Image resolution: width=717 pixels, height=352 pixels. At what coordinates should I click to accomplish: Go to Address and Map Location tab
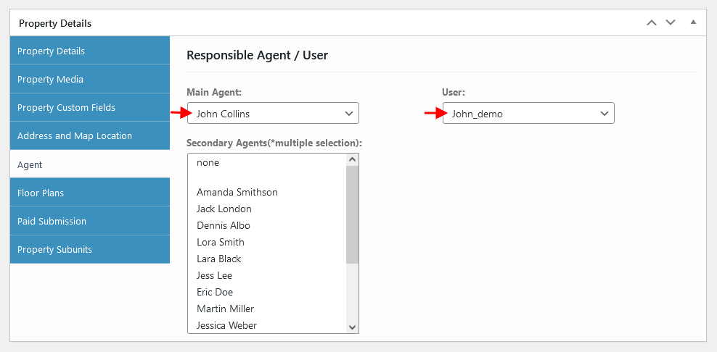point(90,136)
